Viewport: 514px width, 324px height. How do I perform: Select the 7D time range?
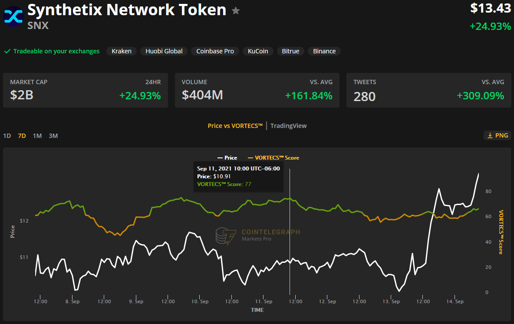22,136
